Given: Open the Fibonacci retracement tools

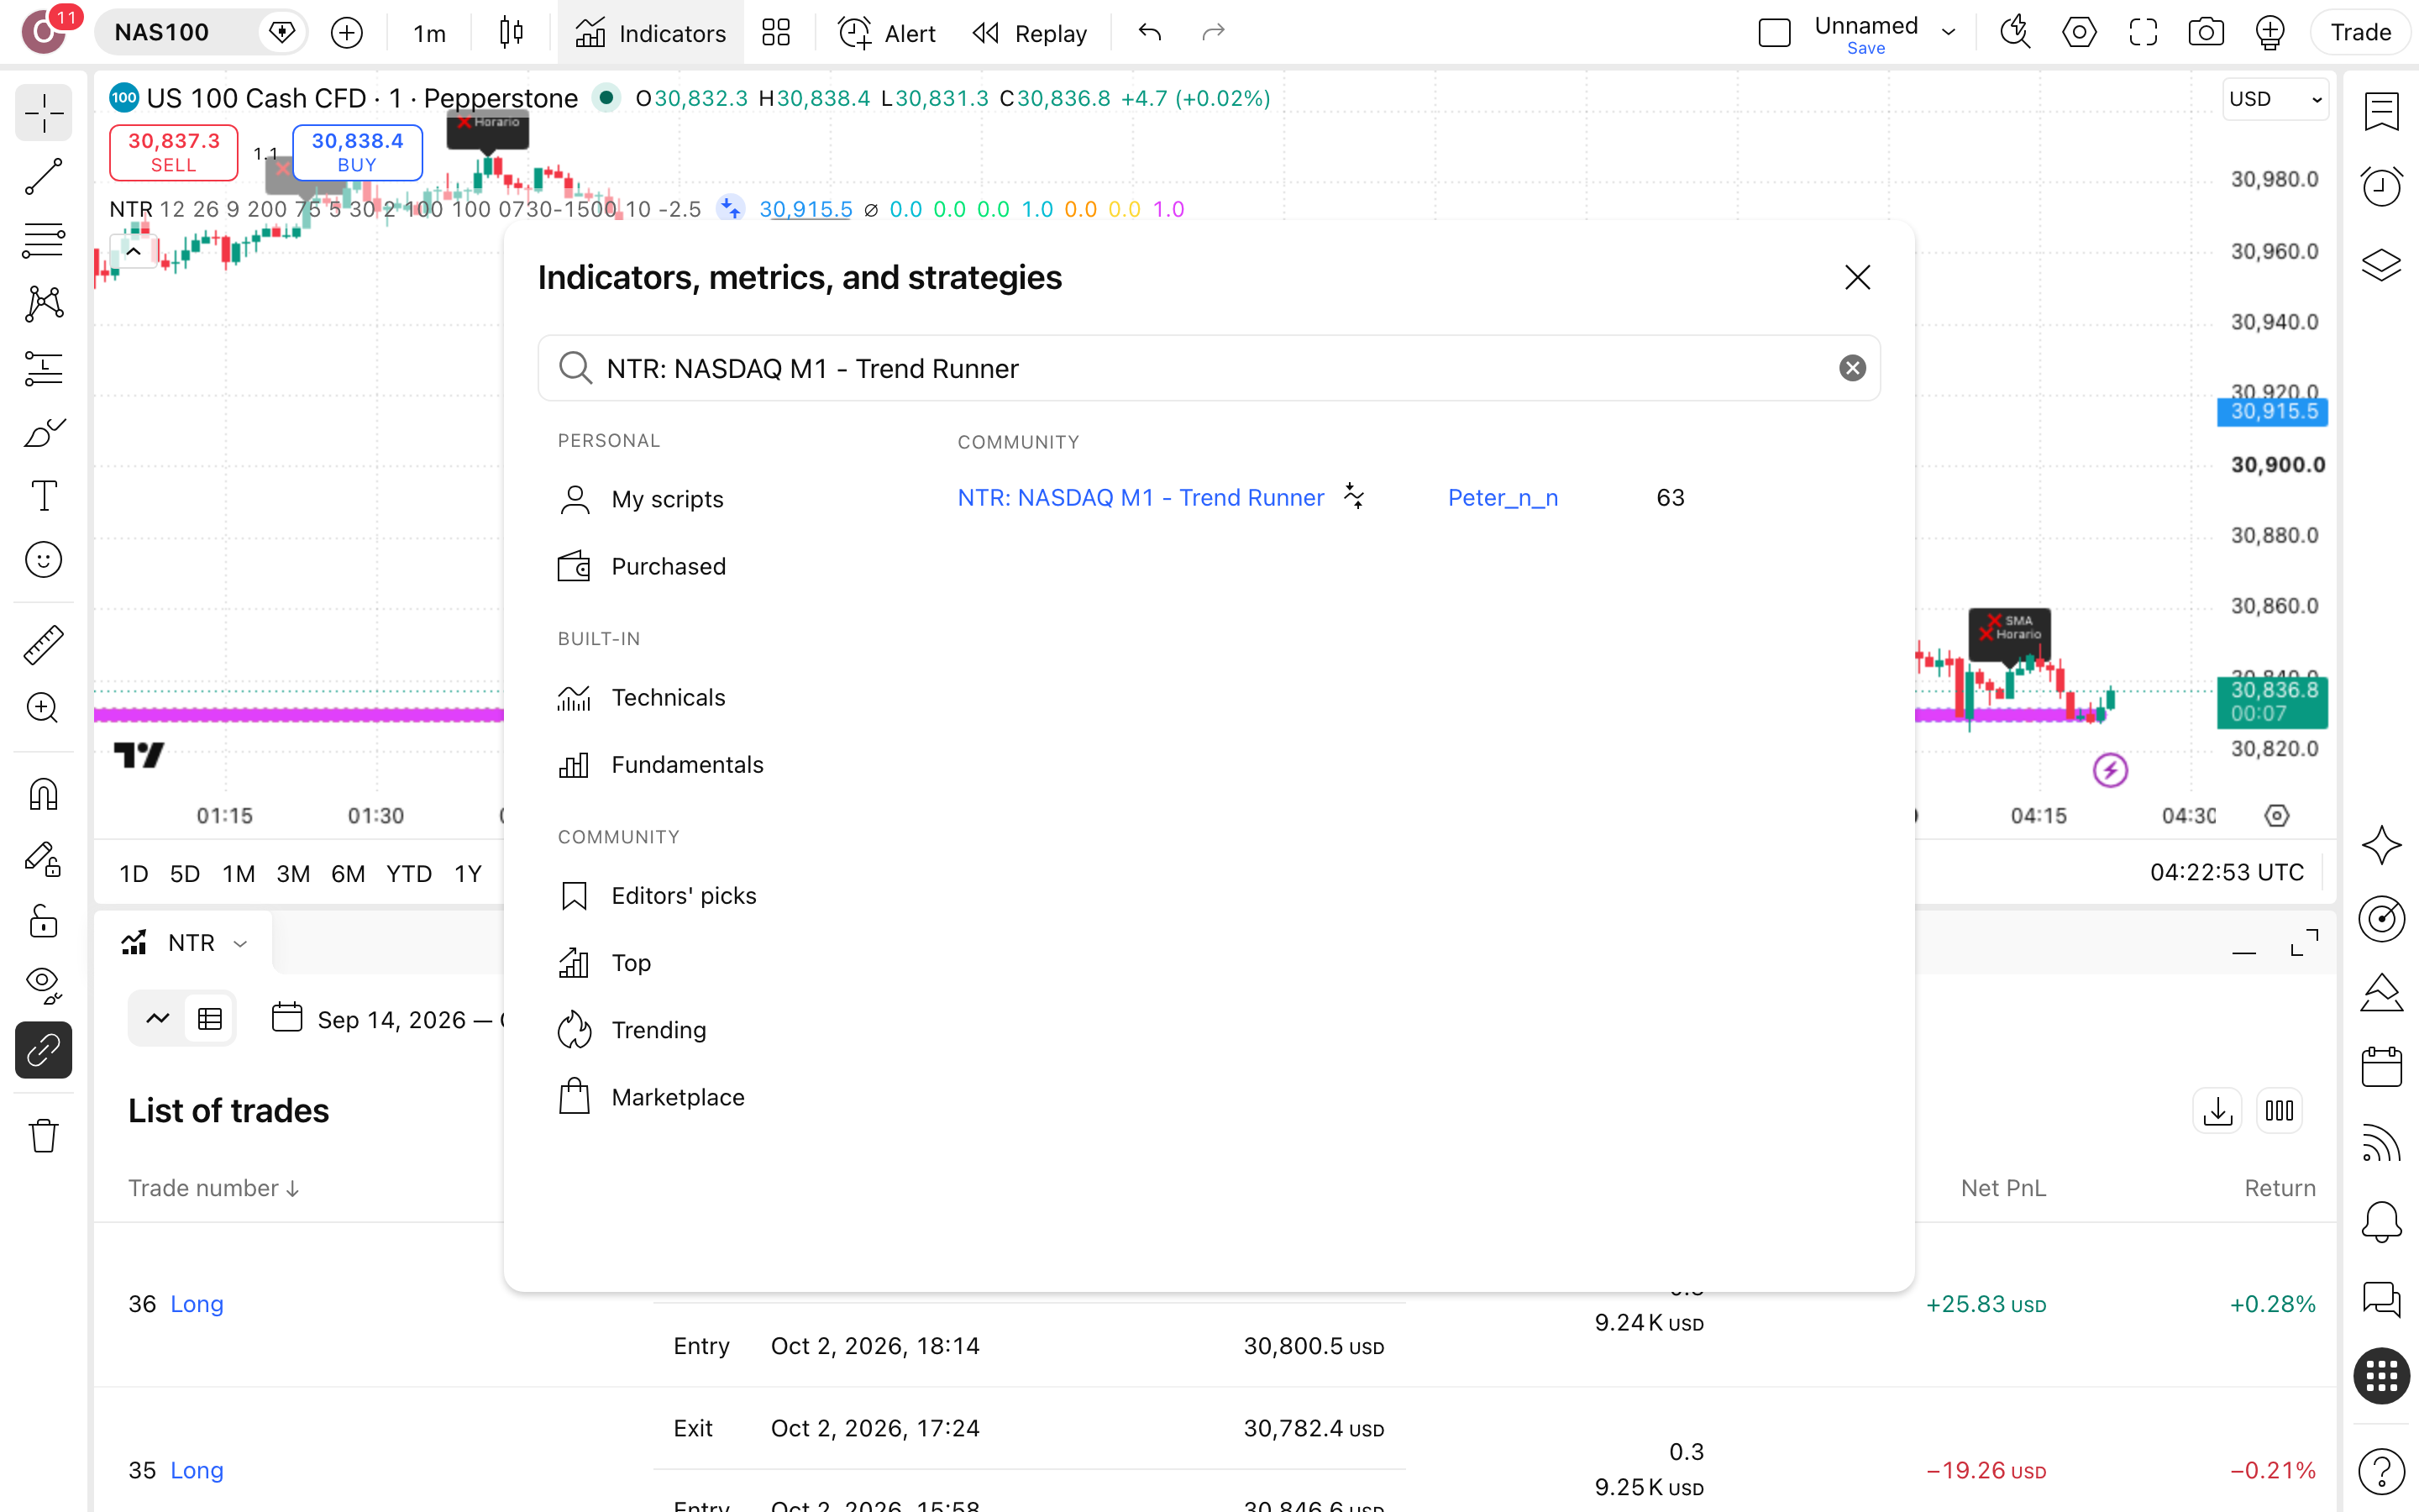Looking at the screenshot, I should 43,241.
